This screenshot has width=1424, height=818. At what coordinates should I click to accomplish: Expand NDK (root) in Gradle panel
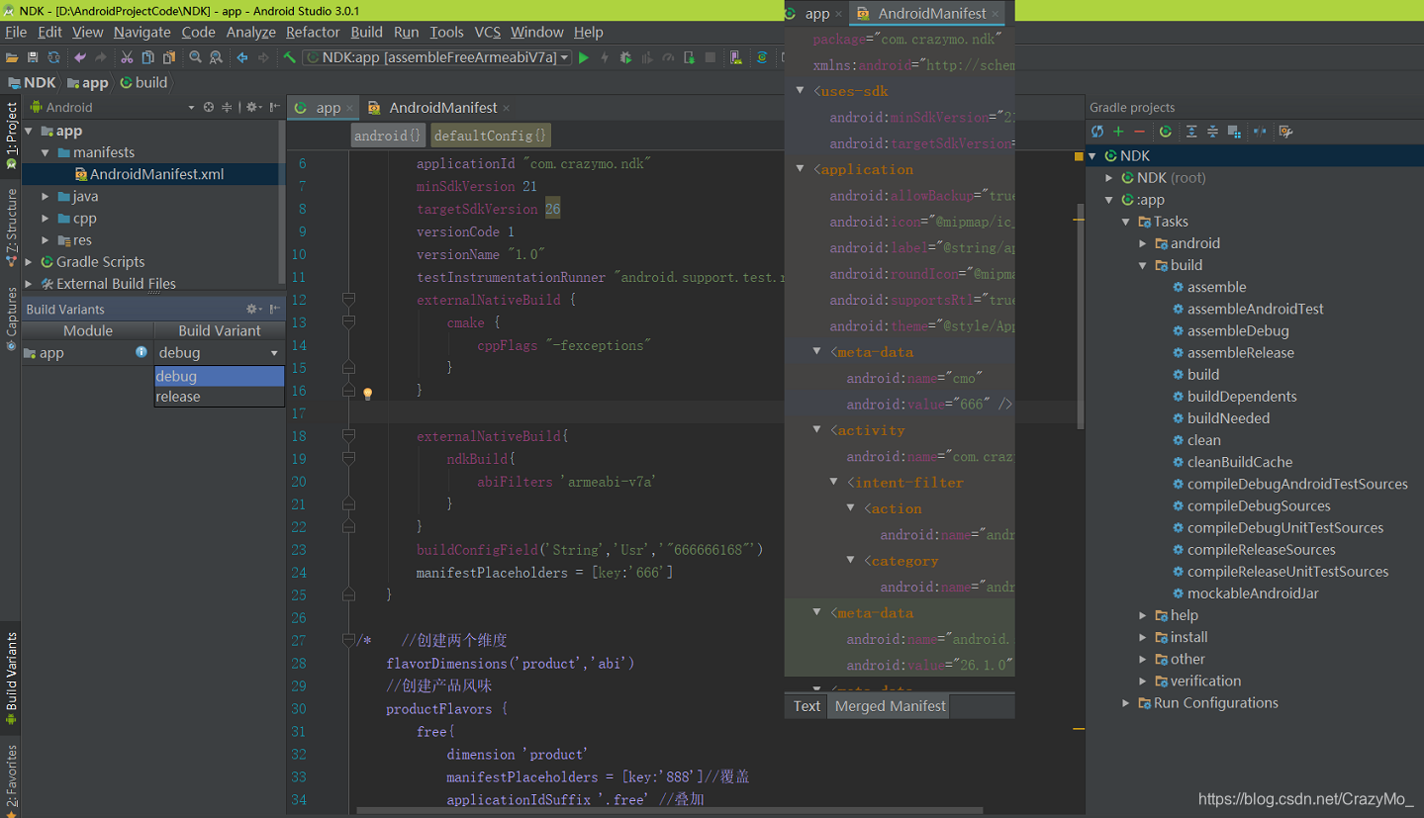coord(1109,178)
